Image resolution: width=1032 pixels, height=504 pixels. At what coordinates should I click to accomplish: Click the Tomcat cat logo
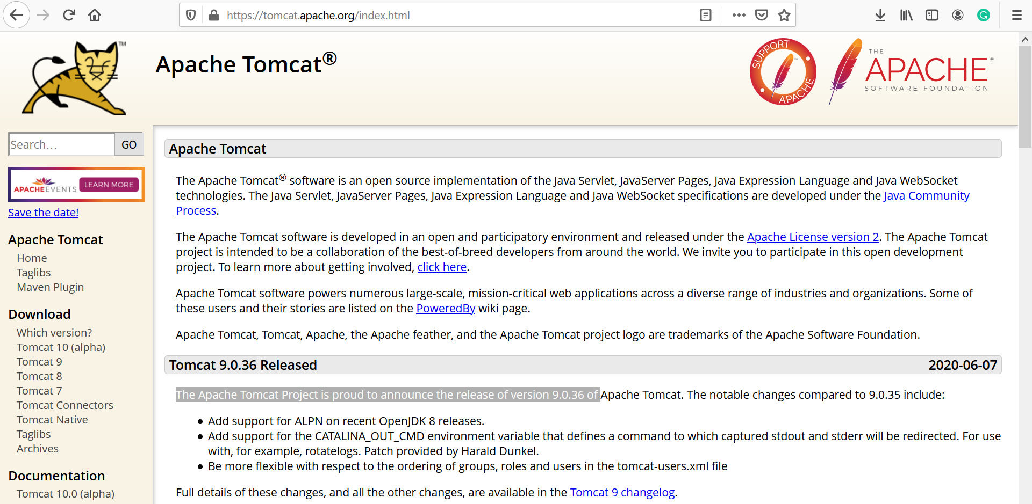pos(74,78)
